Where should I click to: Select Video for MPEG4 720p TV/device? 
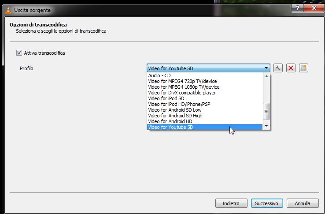205,81
